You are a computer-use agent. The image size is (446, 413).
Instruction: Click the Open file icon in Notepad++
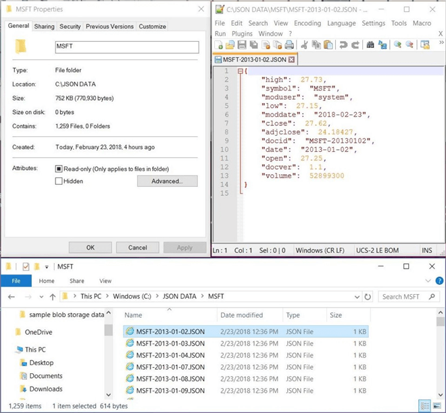[x=230, y=45]
